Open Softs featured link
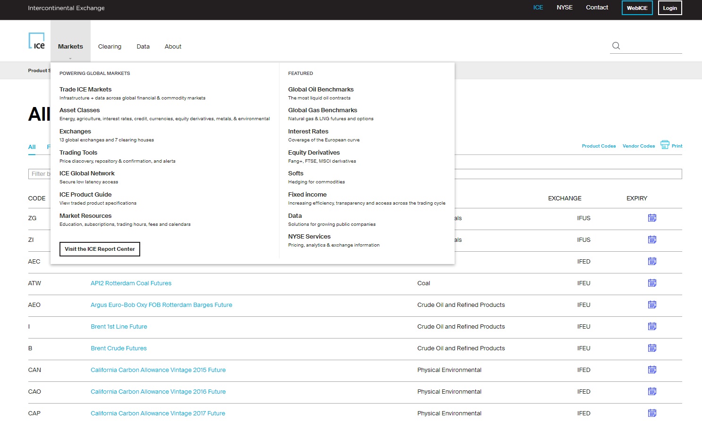The width and height of the screenshot is (702, 421). click(x=296, y=173)
